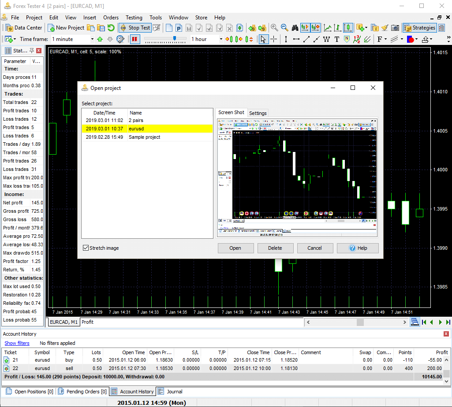Toggle chart offset candle icon

315,28
